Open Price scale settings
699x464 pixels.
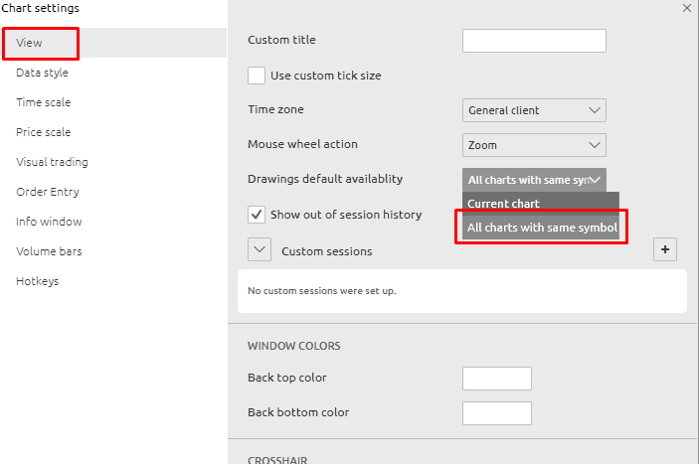click(43, 132)
